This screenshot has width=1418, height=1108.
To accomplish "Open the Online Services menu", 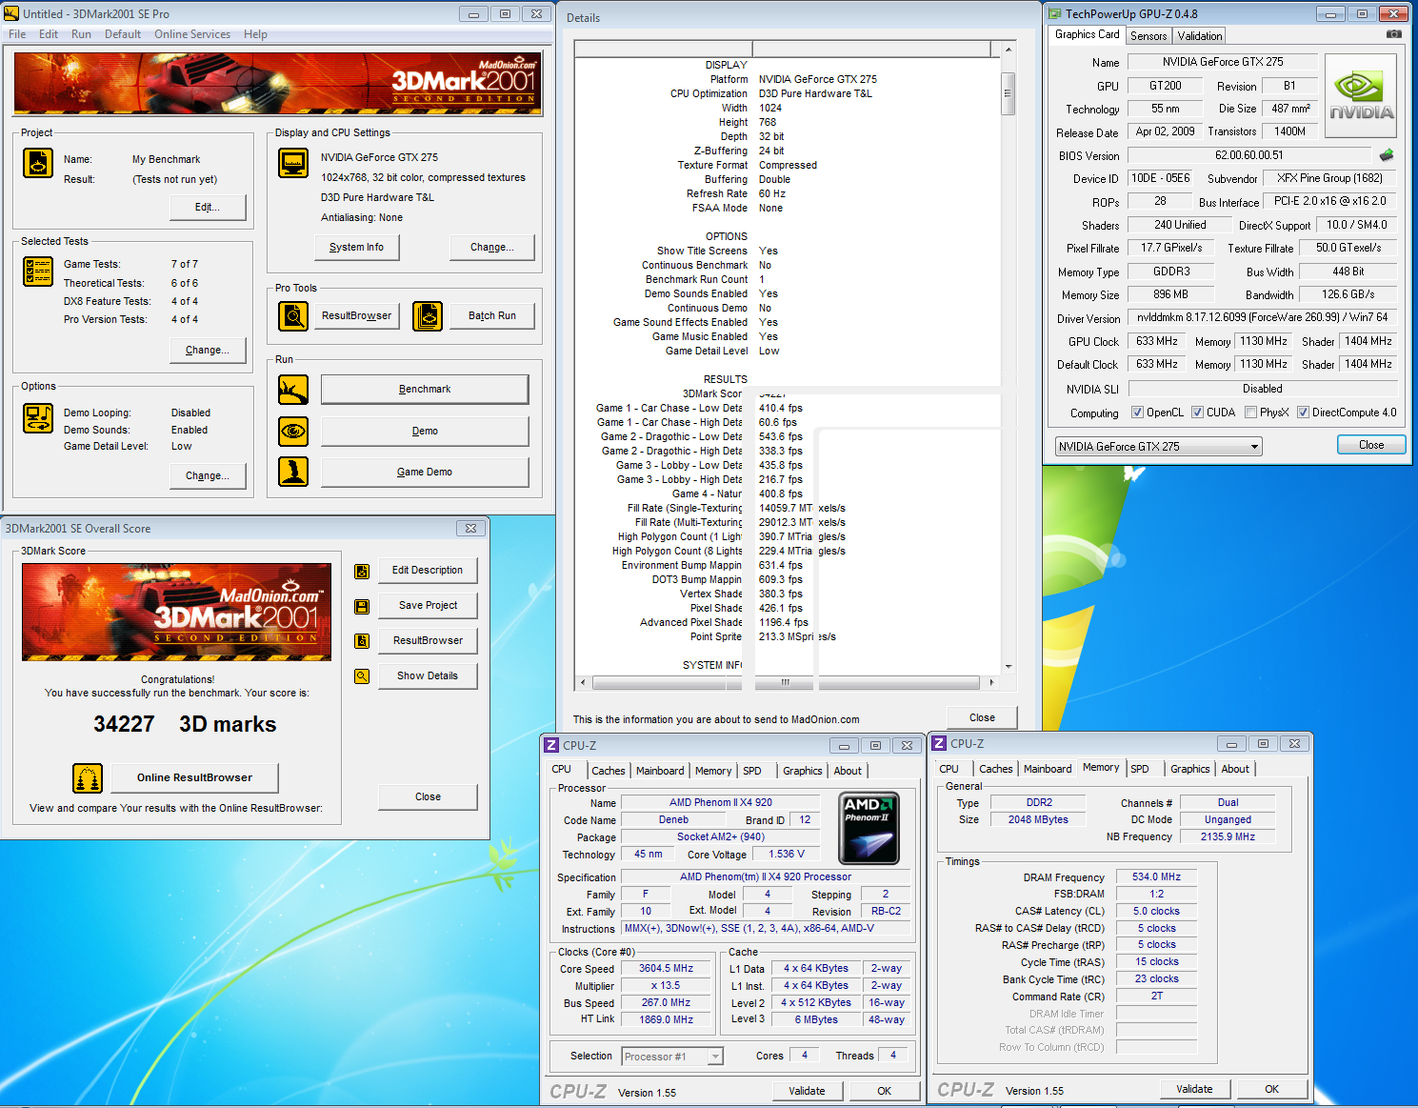I will [192, 34].
